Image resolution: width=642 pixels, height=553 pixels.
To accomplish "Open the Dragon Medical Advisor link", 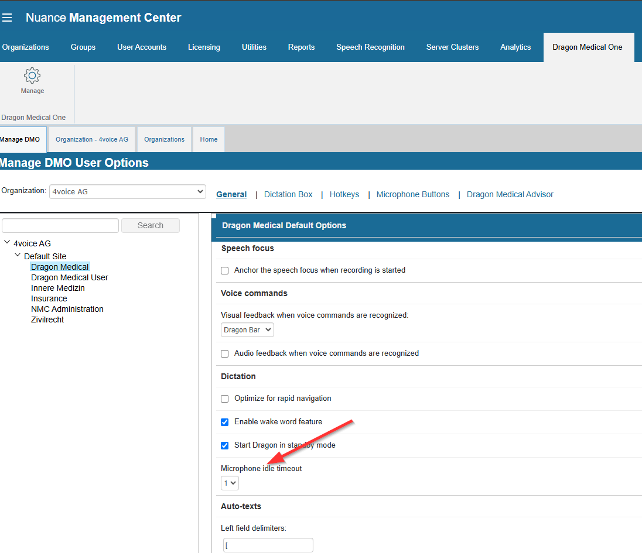I will pos(510,194).
